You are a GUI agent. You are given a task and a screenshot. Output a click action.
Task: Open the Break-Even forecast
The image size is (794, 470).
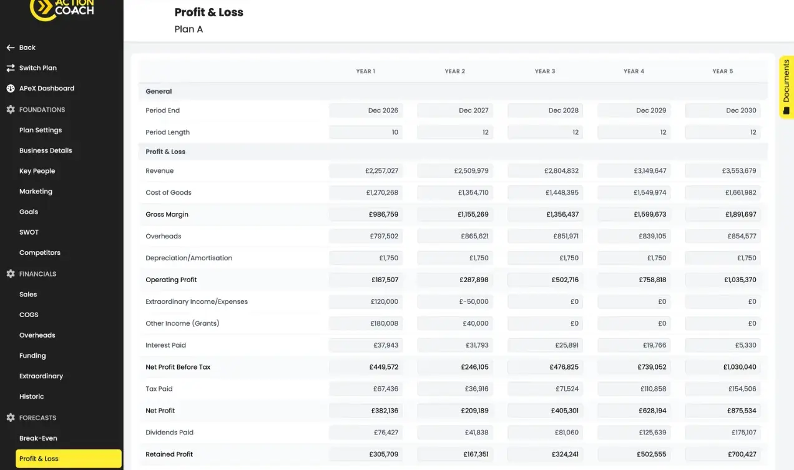(38, 438)
